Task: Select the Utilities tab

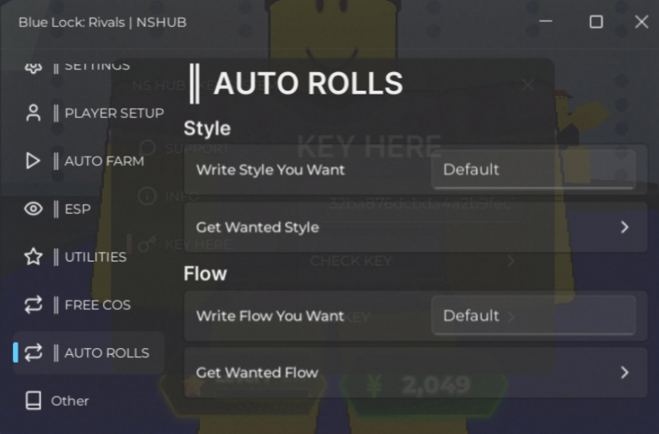Action: [88, 257]
